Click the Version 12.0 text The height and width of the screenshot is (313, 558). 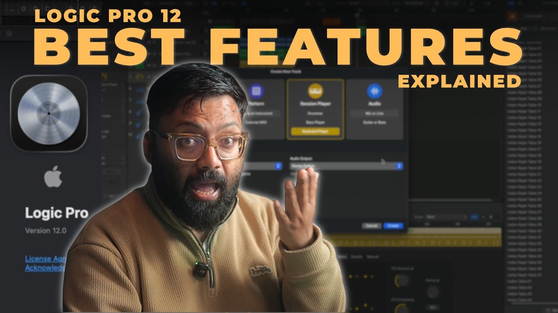tap(46, 231)
